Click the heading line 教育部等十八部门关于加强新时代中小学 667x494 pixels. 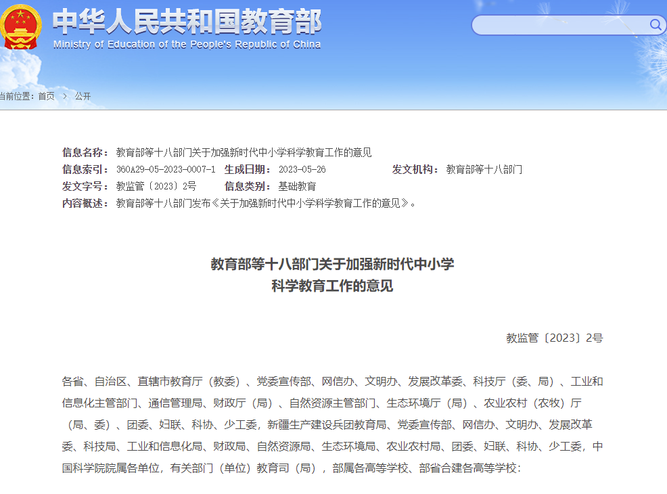332,264
